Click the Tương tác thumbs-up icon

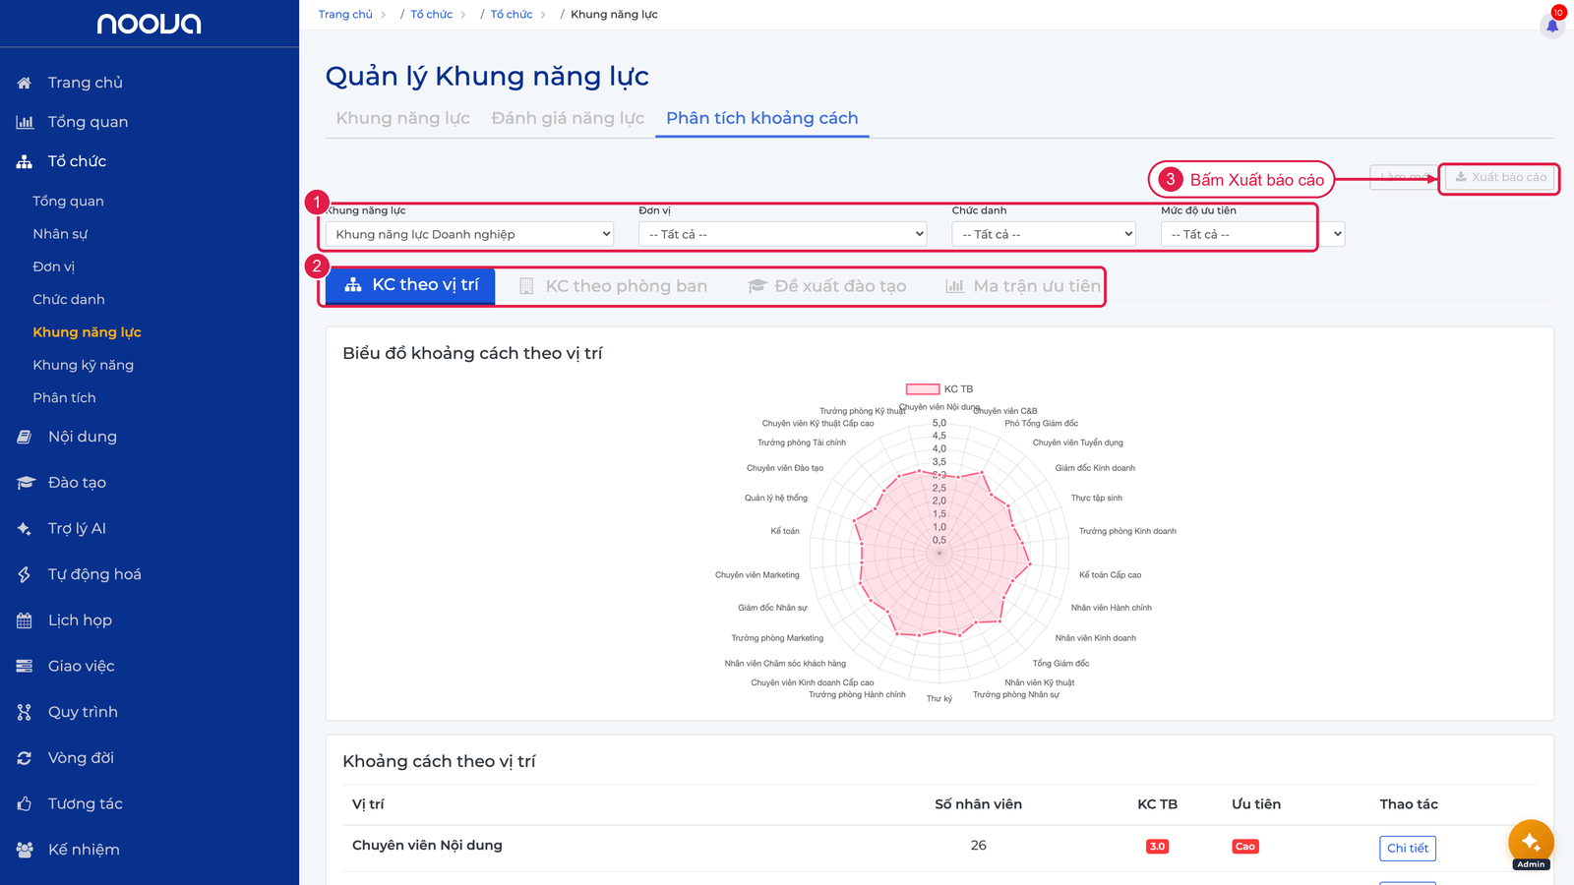(x=25, y=804)
